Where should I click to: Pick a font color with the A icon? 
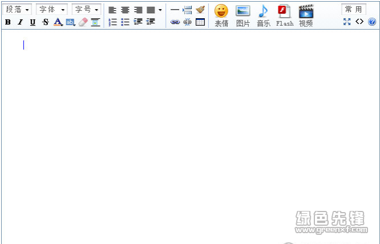[58, 22]
